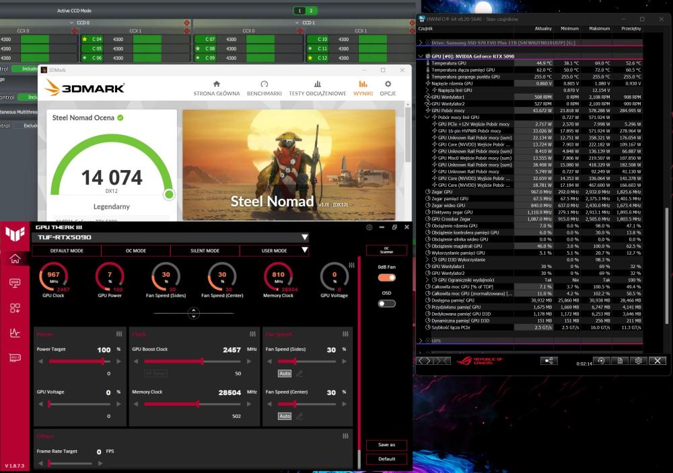Click the OC Scanner button
Image resolution: width=673 pixels, height=473 pixels.
pyautogui.click(x=386, y=250)
